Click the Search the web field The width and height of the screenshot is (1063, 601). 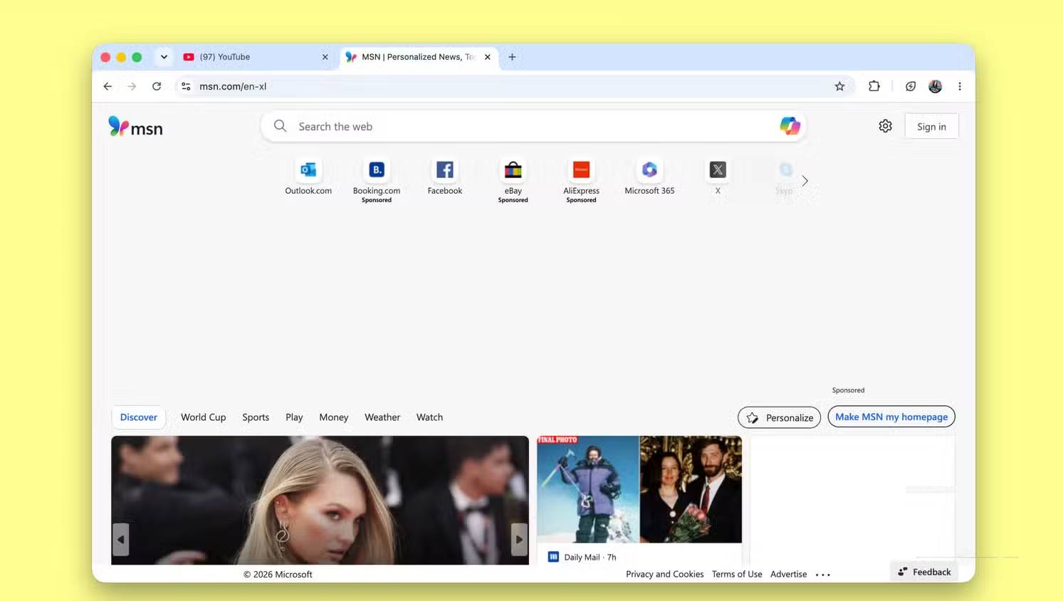(x=534, y=126)
